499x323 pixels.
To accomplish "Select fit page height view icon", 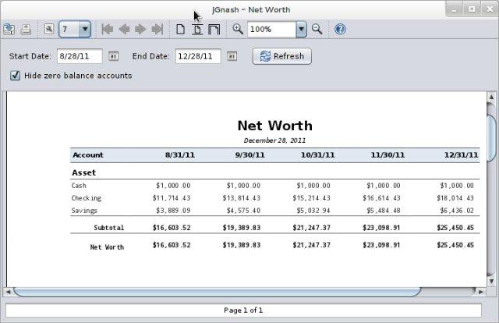I will coord(197,30).
